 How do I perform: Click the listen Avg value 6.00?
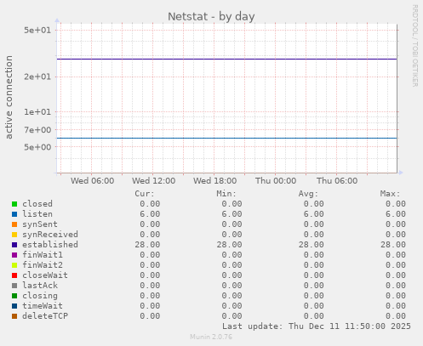point(313,214)
